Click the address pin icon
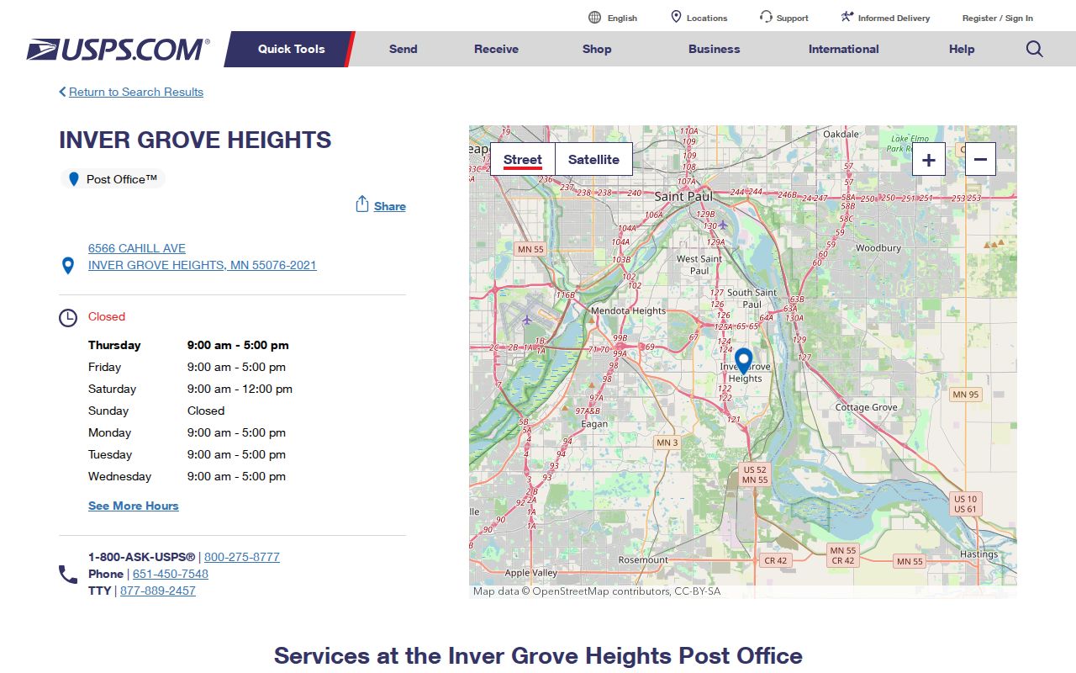The height and width of the screenshot is (673, 1076). coord(68,266)
